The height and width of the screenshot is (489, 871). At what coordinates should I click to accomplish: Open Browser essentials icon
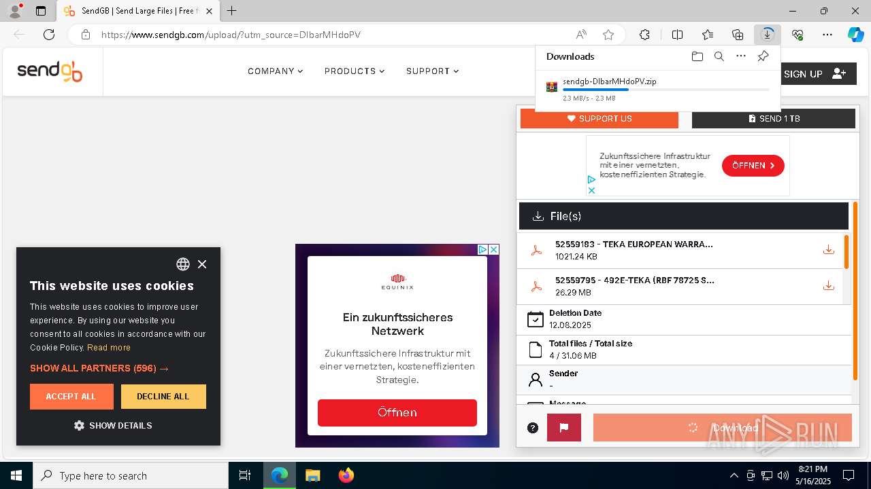pyautogui.click(x=798, y=35)
